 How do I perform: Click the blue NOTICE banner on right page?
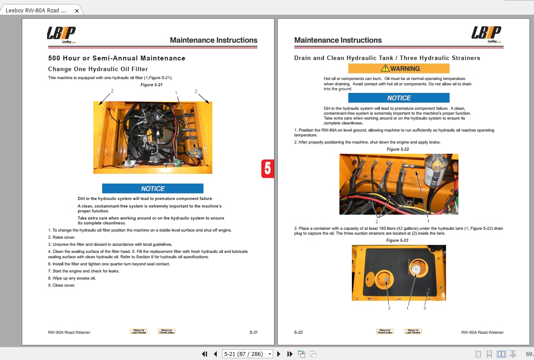click(399, 98)
